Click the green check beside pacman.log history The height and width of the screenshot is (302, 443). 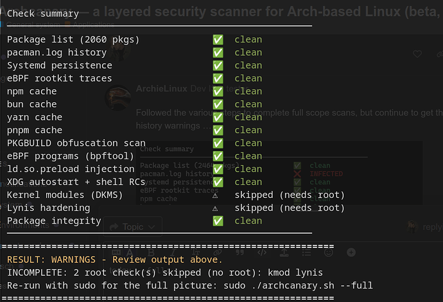click(x=218, y=53)
